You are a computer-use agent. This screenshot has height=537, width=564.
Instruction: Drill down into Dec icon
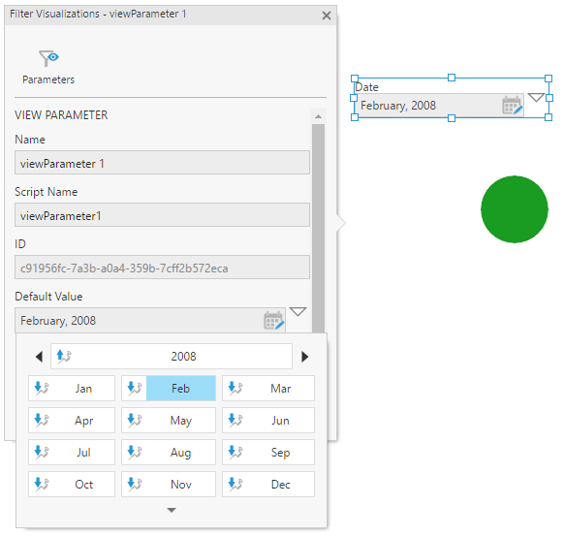[x=235, y=484]
